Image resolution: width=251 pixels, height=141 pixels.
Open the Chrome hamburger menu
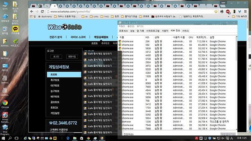pos(245,12)
